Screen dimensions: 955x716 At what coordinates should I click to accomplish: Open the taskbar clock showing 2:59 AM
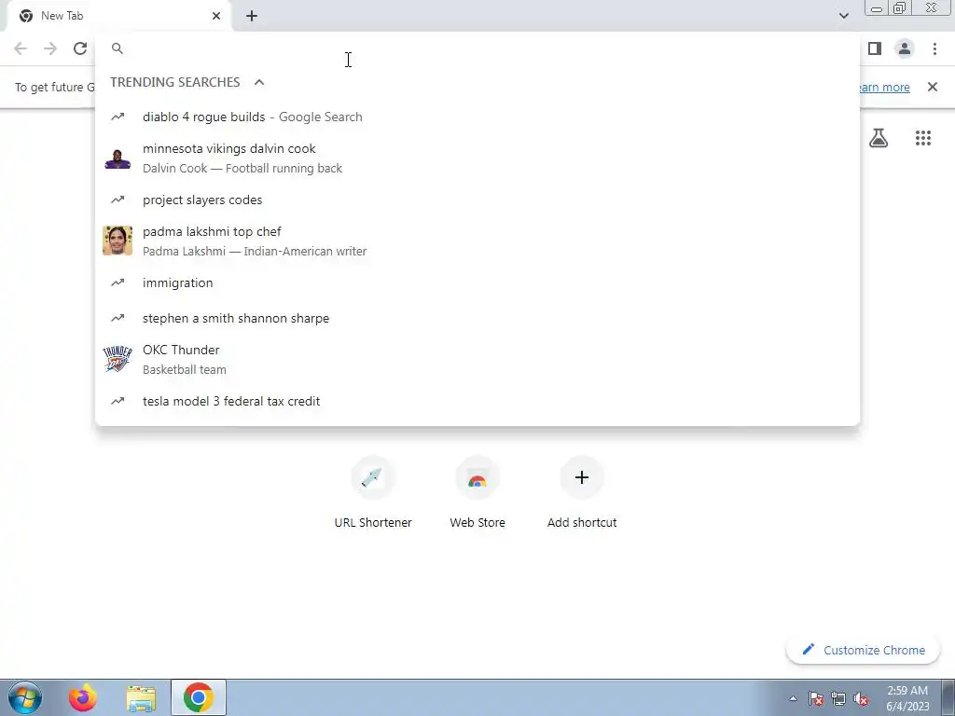pos(908,698)
